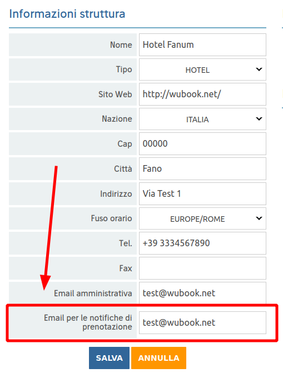Click the empty Fax input field
Image resolution: width=283 pixels, height=378 pixels.
(x=202, y=268)
